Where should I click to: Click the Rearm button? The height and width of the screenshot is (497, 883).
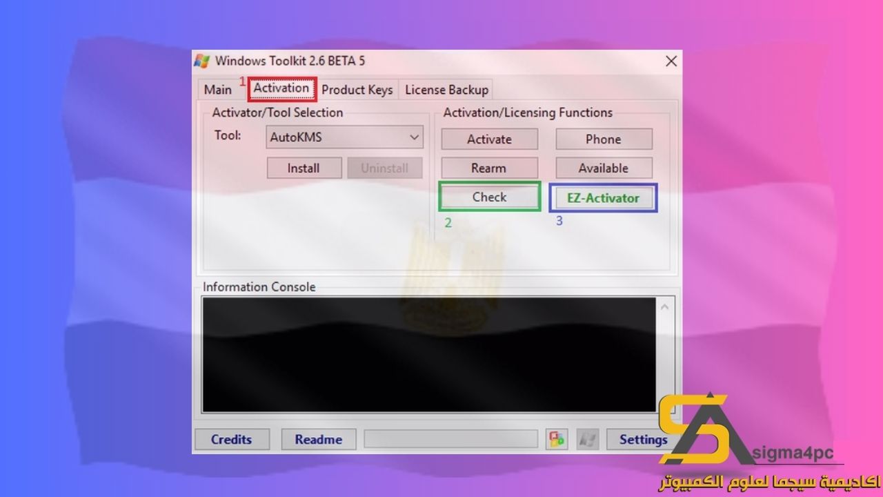(489, 168)
